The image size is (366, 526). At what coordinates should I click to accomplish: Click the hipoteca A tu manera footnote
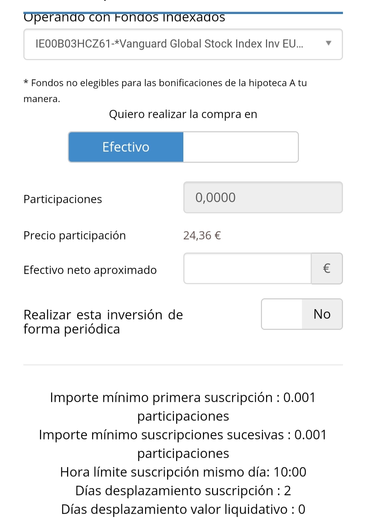pyautogui.click(x=165, y=91)
